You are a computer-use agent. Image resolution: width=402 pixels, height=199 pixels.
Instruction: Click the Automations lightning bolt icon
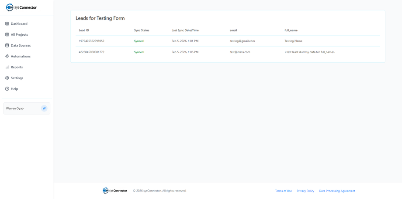(7, 56)
